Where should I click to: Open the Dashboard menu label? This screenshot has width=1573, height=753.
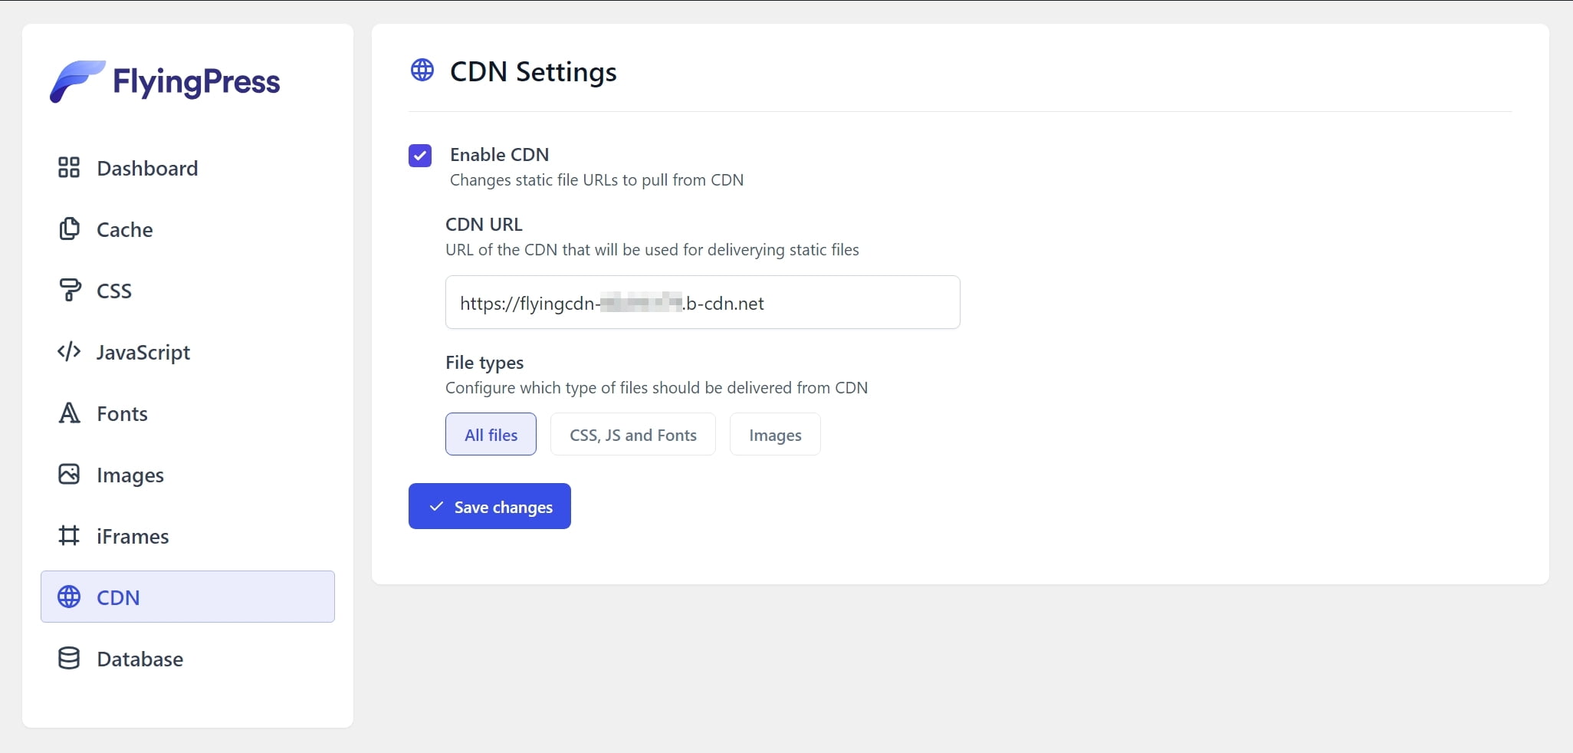click(x=147, y=168)
